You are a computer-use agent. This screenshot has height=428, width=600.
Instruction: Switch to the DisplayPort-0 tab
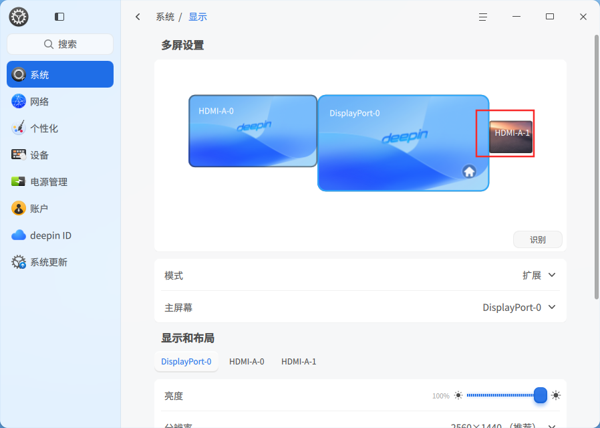tap(186, 361)
